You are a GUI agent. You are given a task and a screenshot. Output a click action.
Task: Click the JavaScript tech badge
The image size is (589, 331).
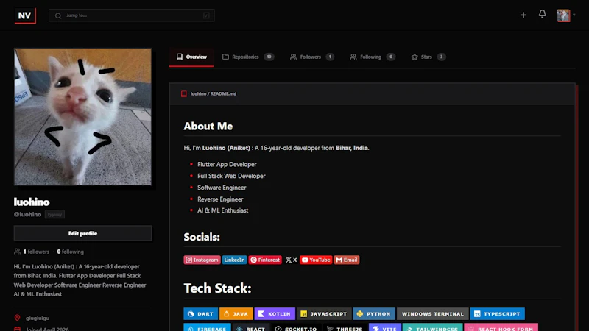(324, 314)
